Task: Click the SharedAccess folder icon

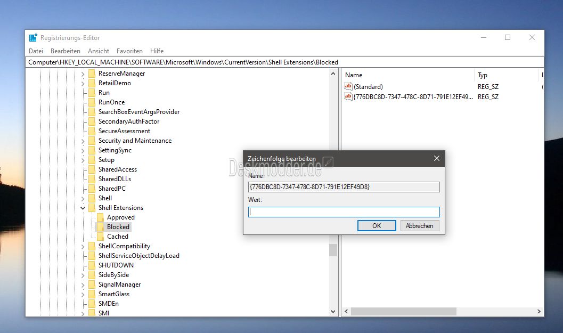Action: (92, 169)
